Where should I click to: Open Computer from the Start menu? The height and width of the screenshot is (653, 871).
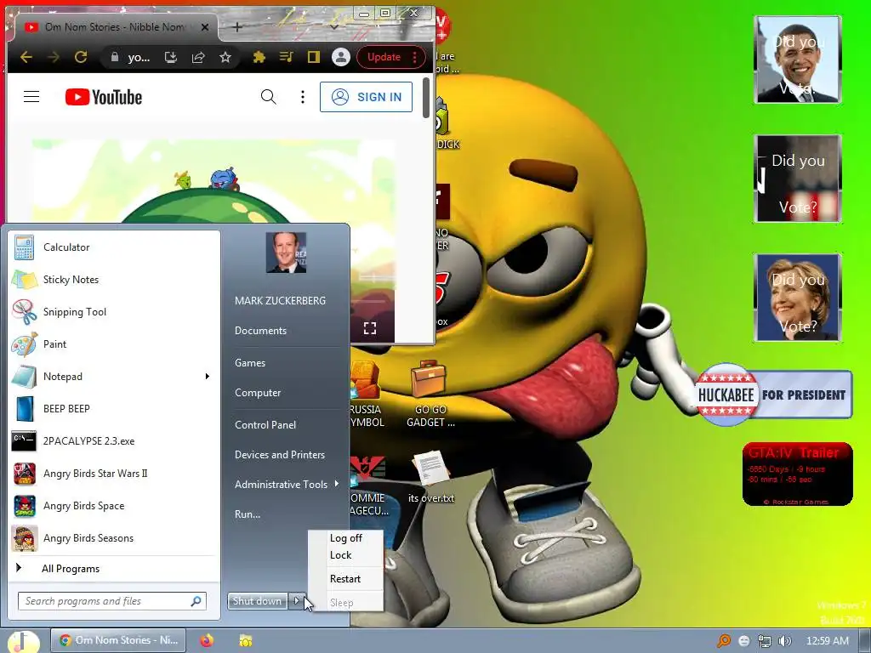tap(258, 393)
